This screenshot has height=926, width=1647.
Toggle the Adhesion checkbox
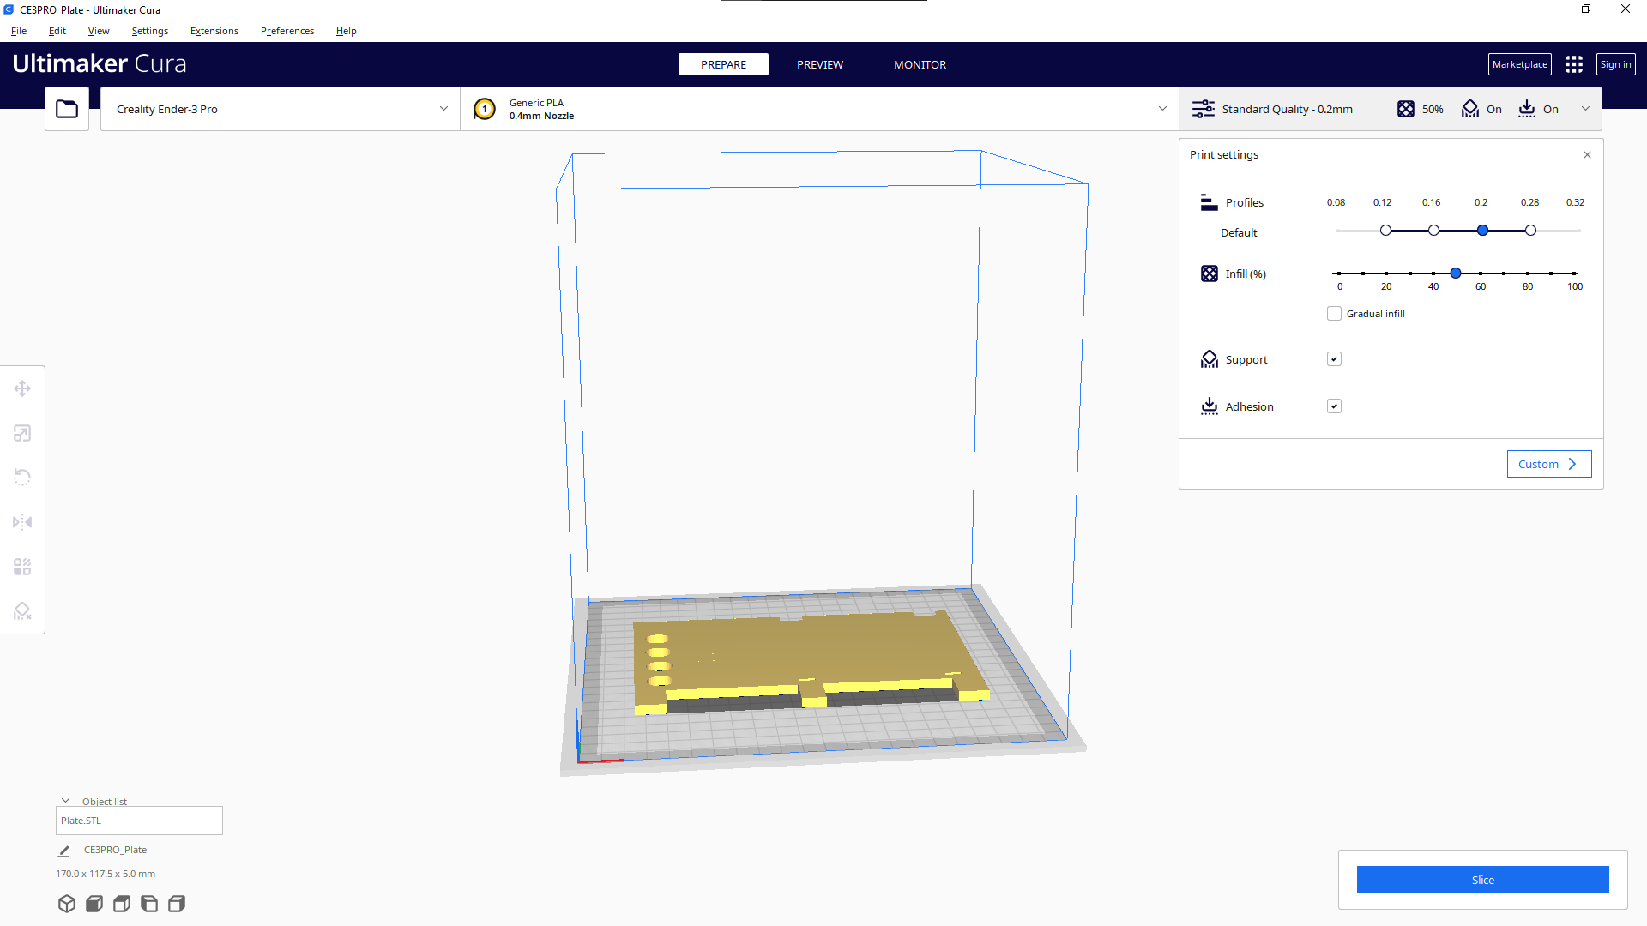(x=1334, y=406)
